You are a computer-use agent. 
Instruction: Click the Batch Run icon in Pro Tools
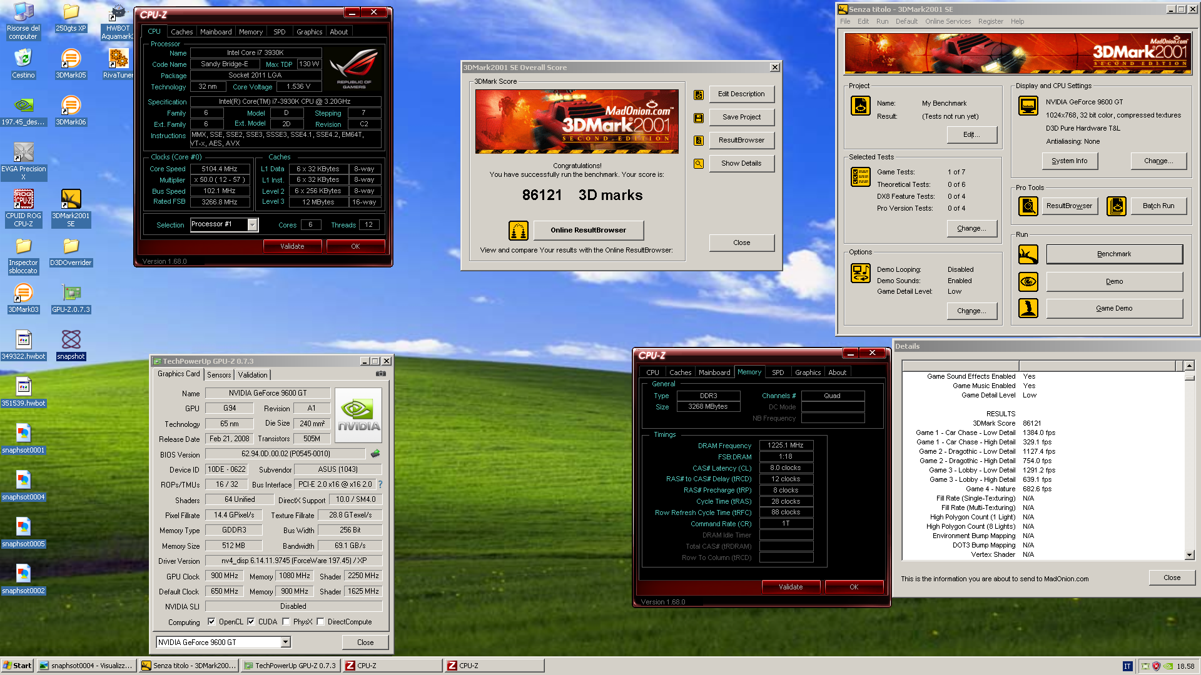click(x=1117, y=206)
